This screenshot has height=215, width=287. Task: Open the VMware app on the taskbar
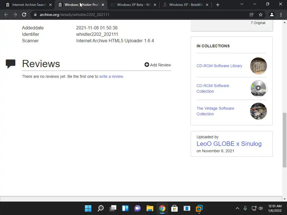coord(199,208)
